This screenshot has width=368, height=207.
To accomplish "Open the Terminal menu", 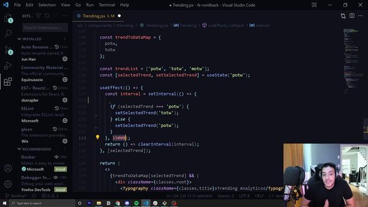I will point(107,5).
